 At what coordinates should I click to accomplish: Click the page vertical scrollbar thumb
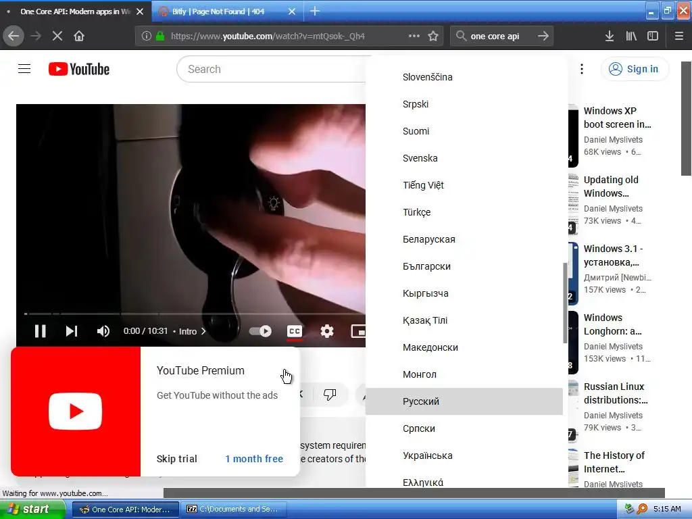pyautogui.click(x=686, y=118)
